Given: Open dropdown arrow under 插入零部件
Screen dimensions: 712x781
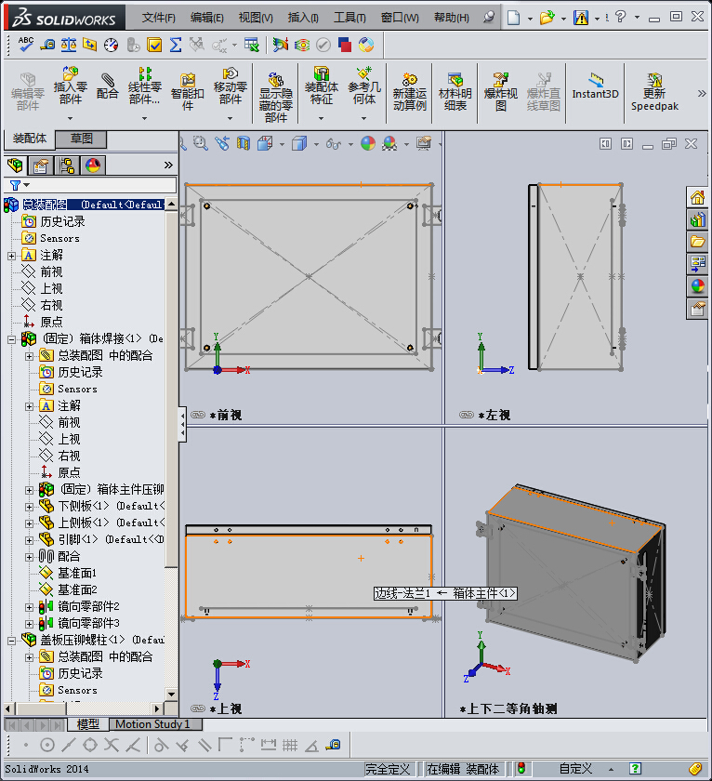Looking at the screenshot, I should click(x=71, y=117).
